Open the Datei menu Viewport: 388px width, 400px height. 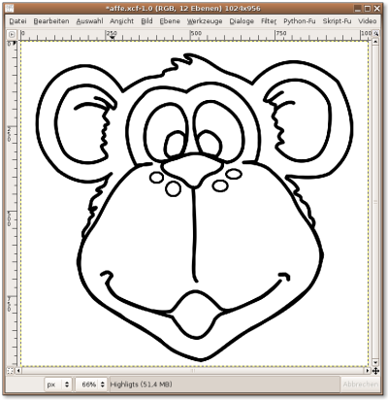pos(17,21)
